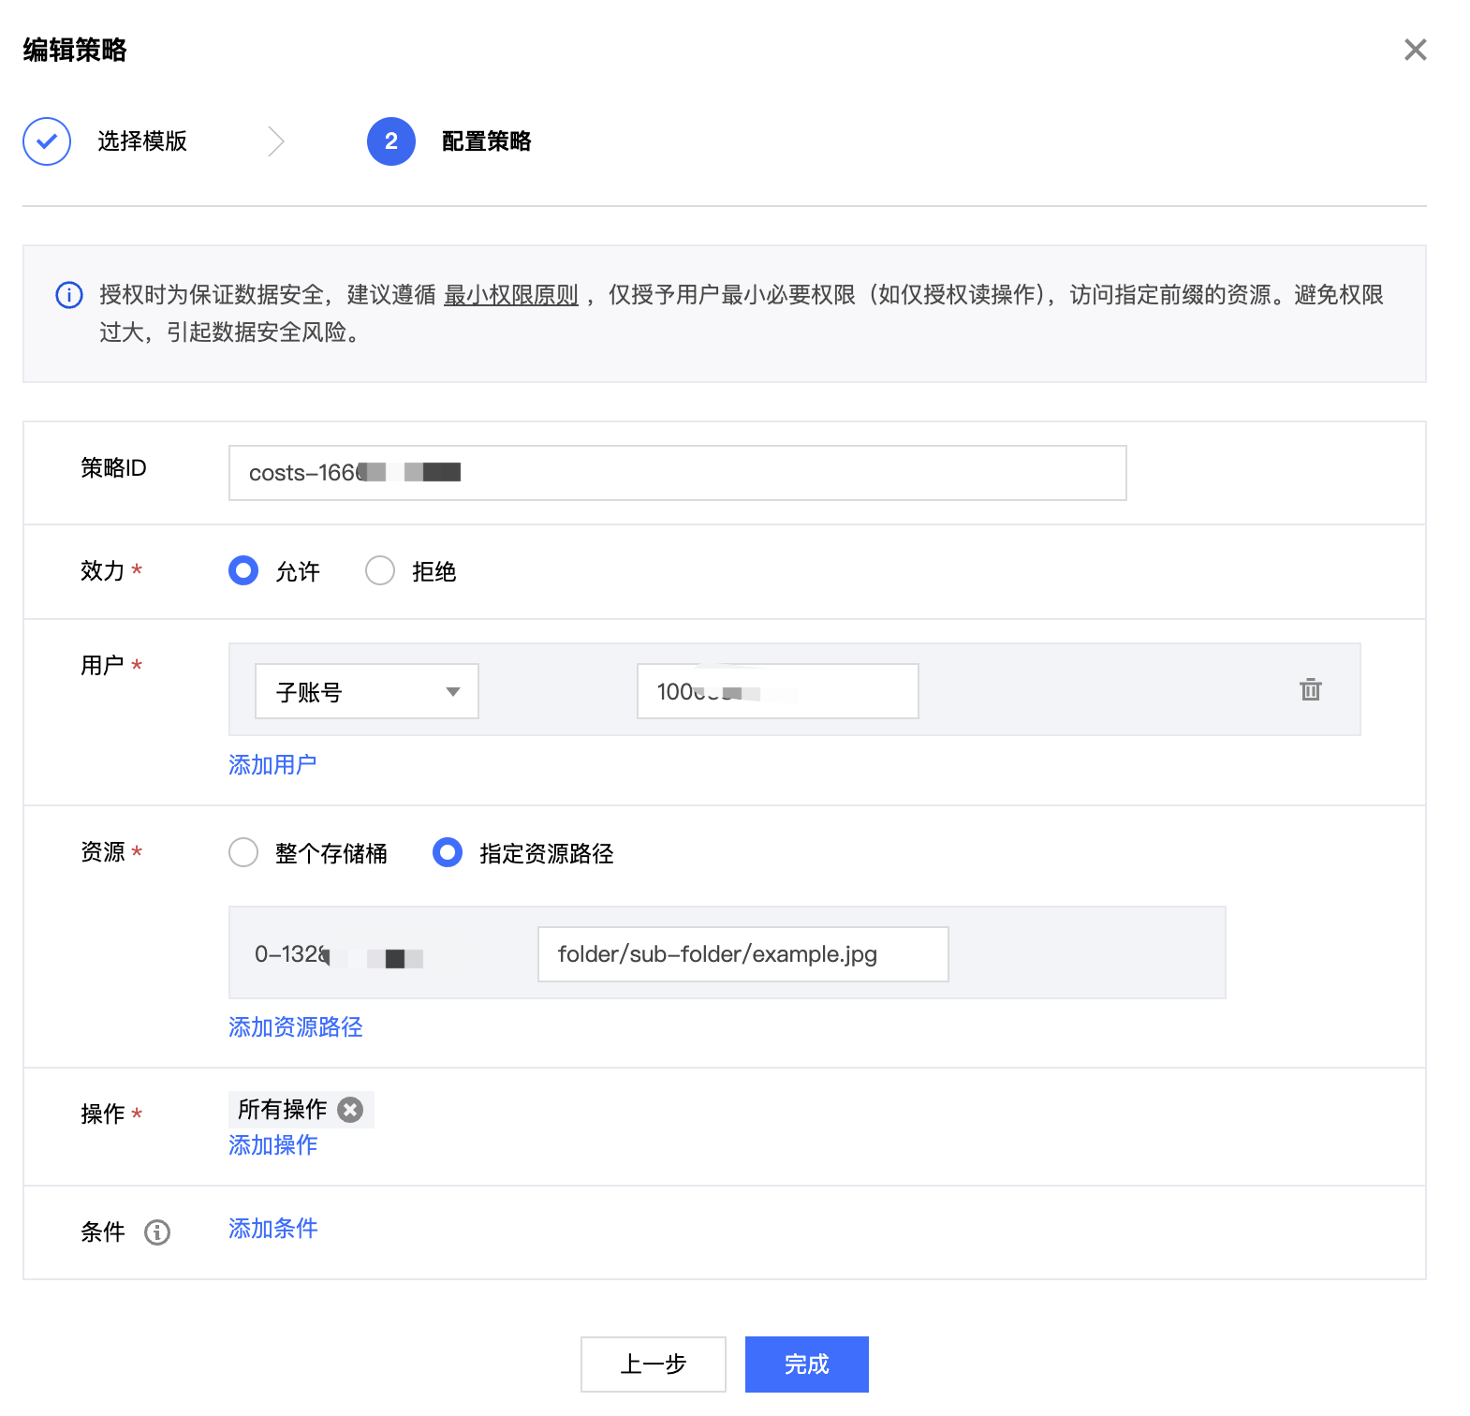Choose 指定资源路径 radio option
The height and width of the screenshot is (1416, 1470).
click(448, 853)
